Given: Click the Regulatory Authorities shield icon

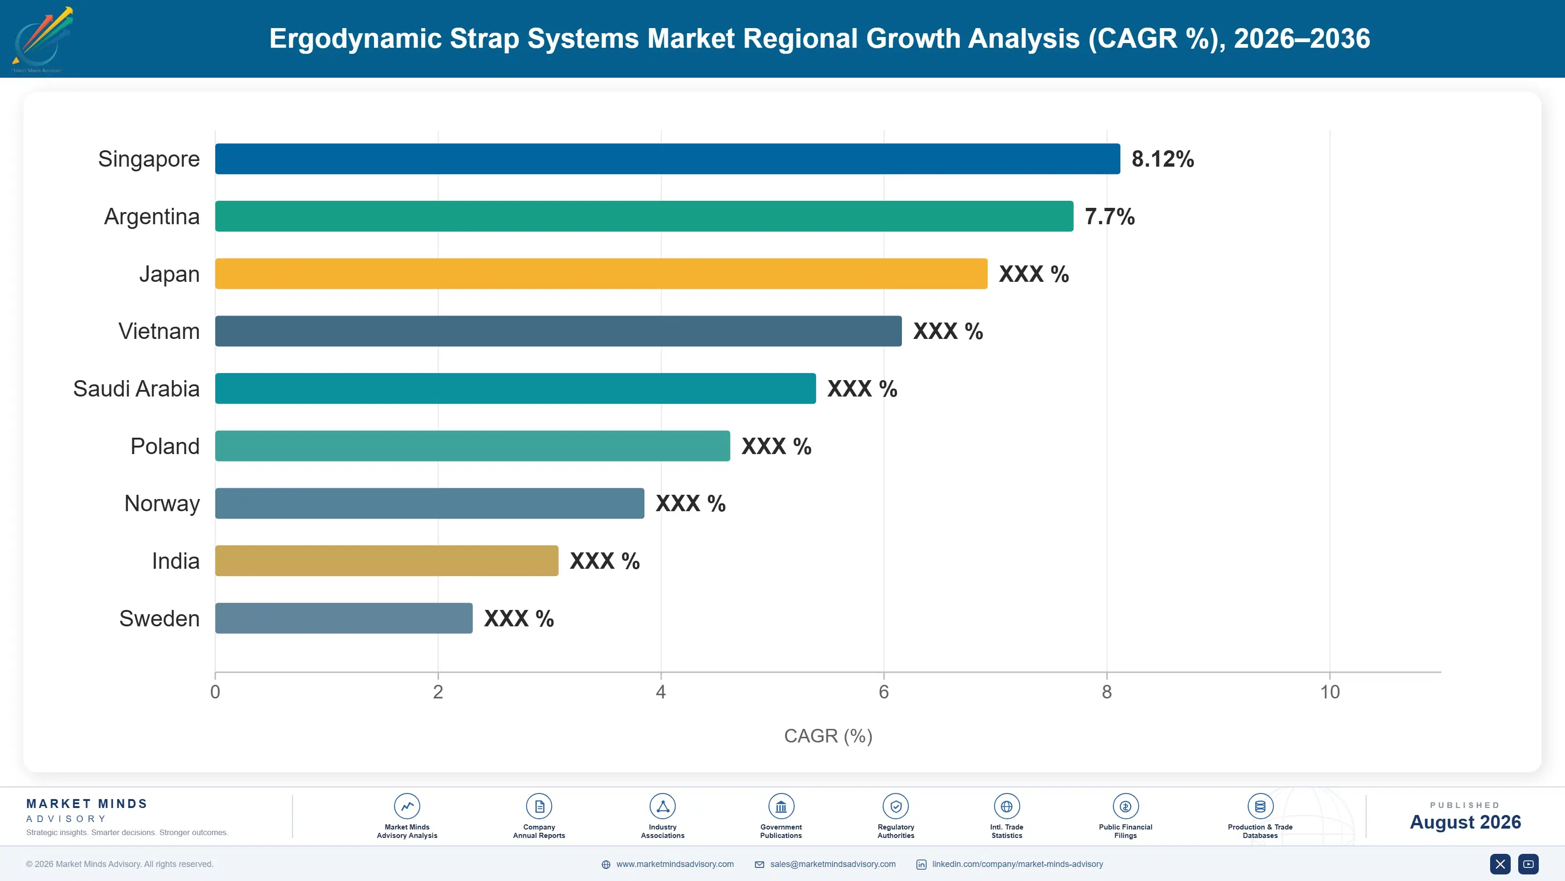Looking at the screenshot, I should click(x=895, y=806).
